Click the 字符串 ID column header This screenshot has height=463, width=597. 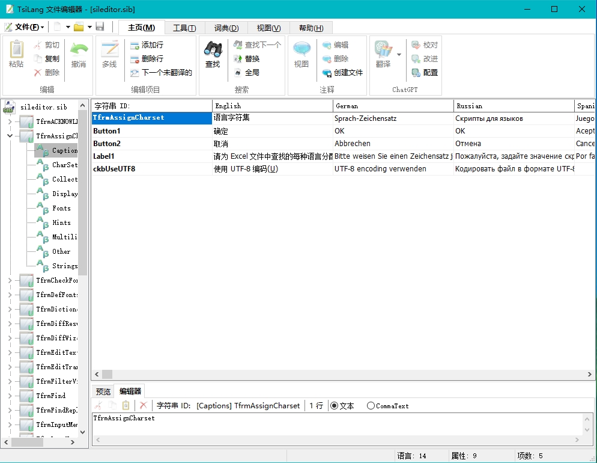point(151,106)
